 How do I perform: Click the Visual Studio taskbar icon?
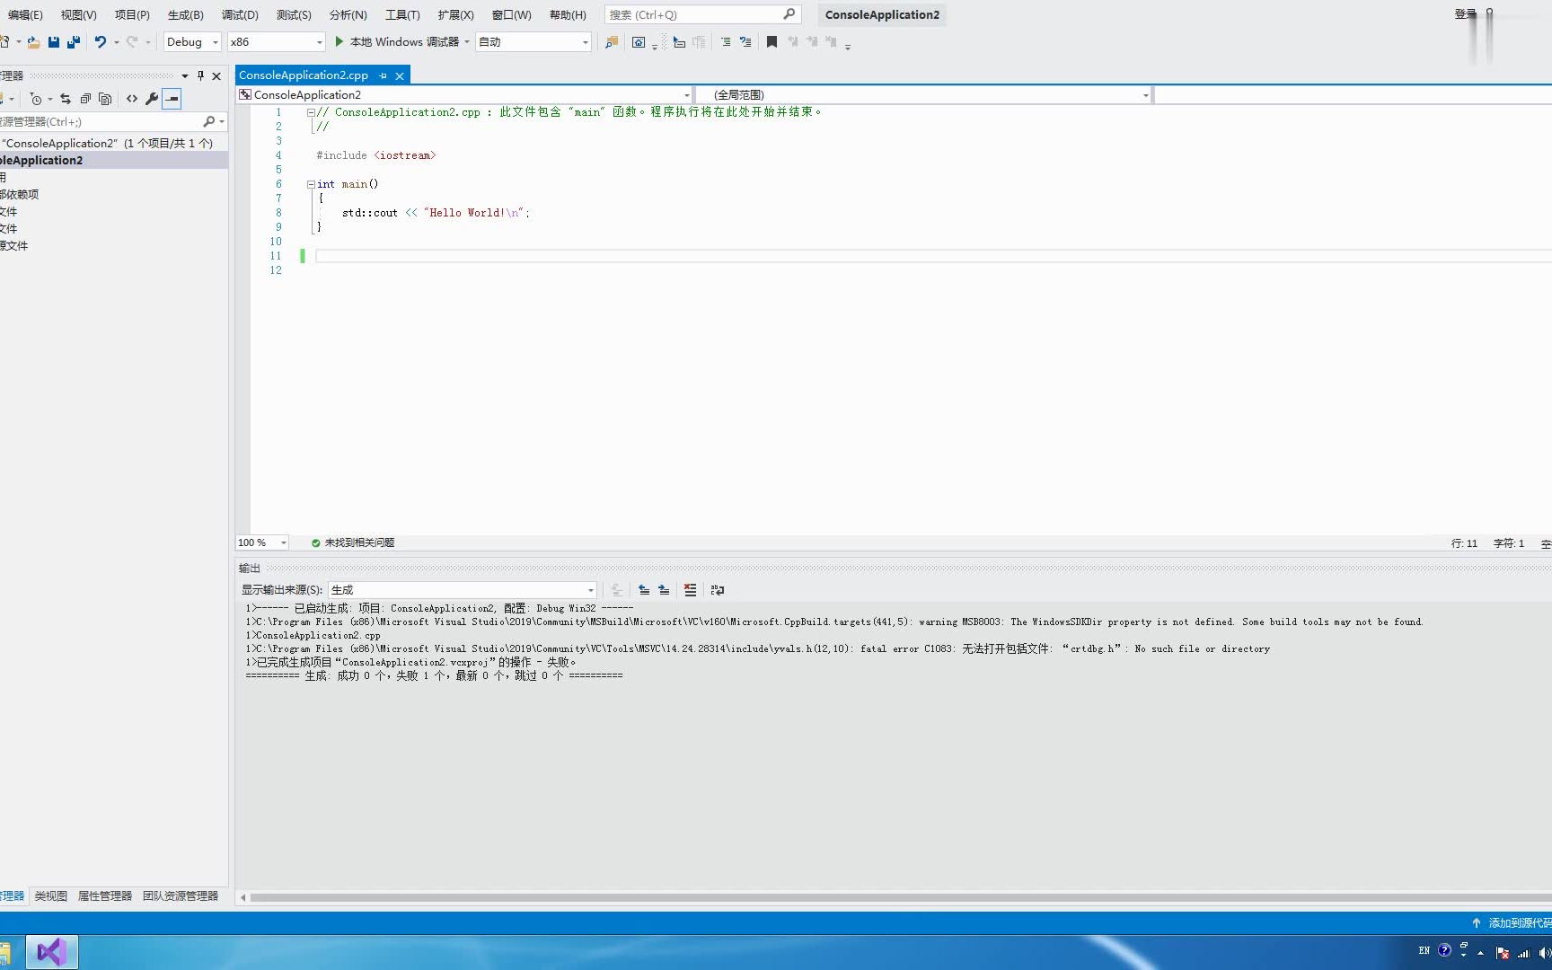click(52, 952)
